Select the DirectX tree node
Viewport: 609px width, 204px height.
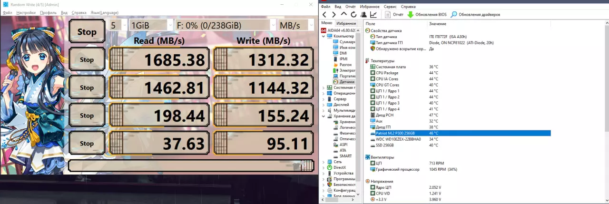336,167
